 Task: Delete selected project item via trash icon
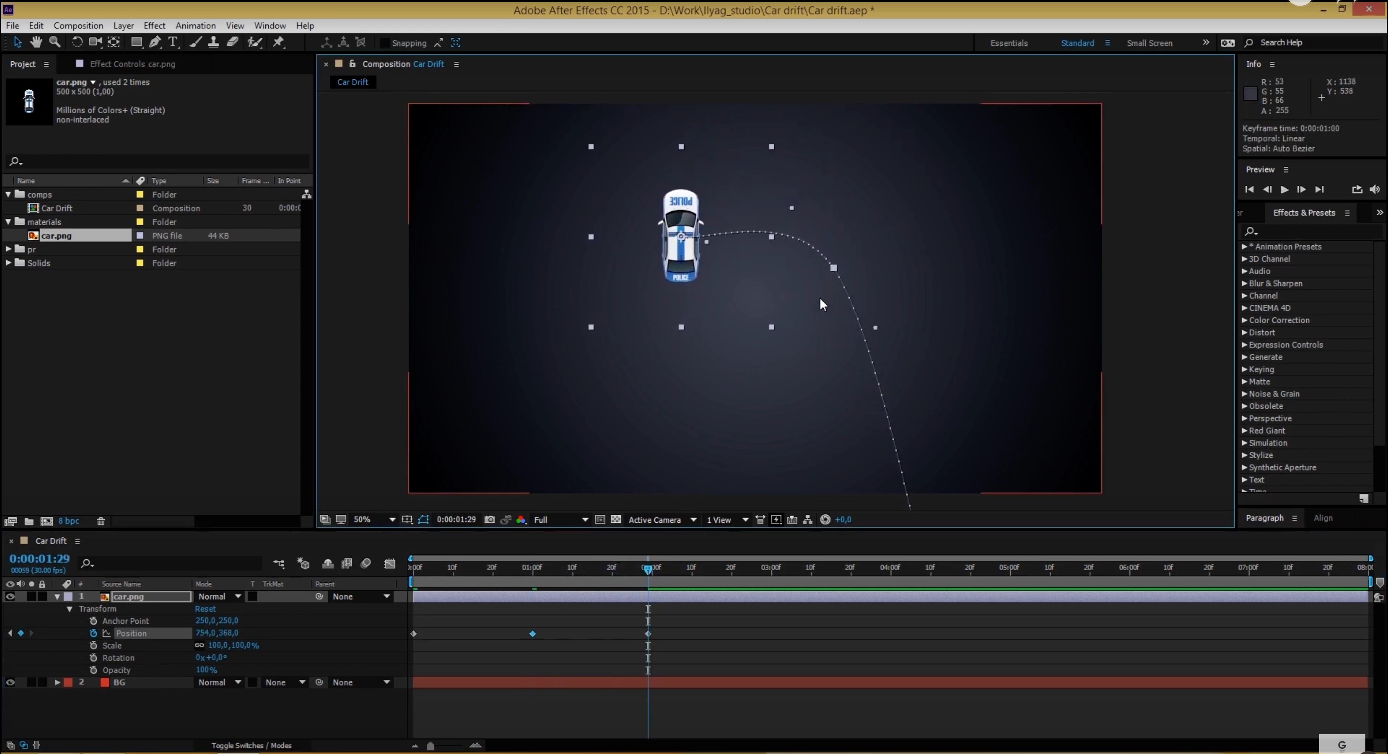point(101,521)
